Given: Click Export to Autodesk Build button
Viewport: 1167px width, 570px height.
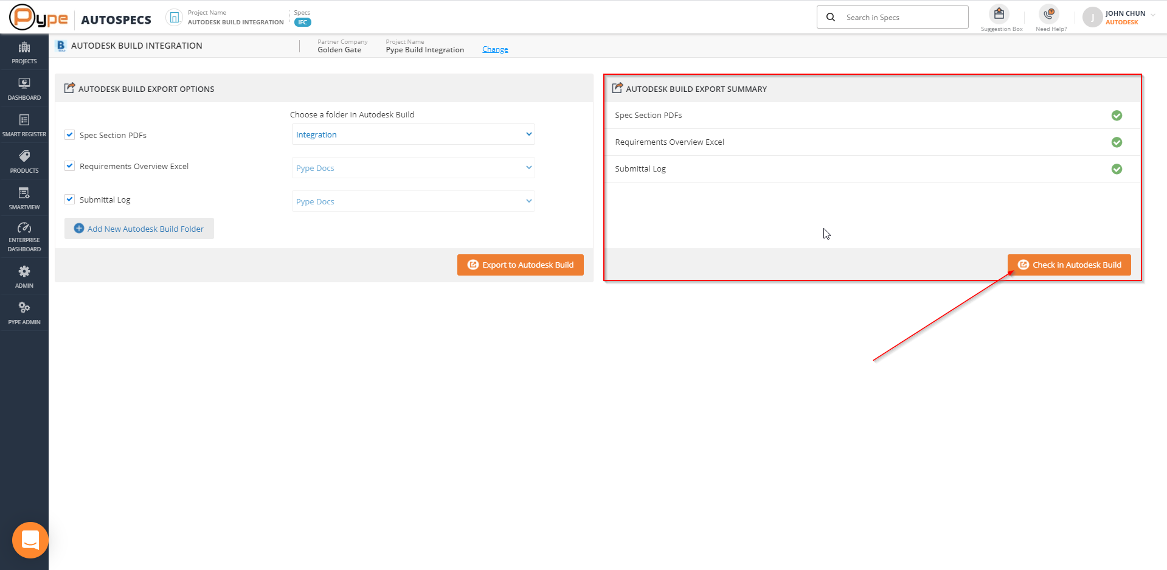Looking at the screenshot, I should click(521, 265).
